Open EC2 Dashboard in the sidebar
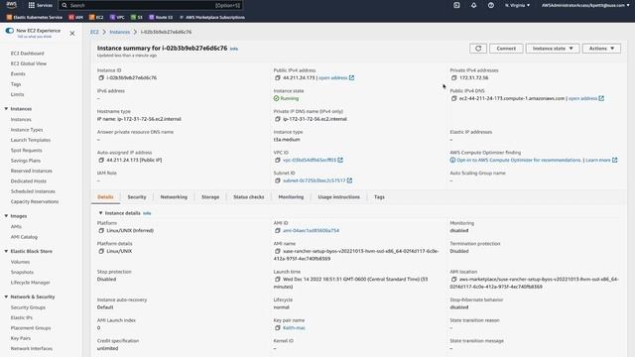 click(x=27, y=54)
